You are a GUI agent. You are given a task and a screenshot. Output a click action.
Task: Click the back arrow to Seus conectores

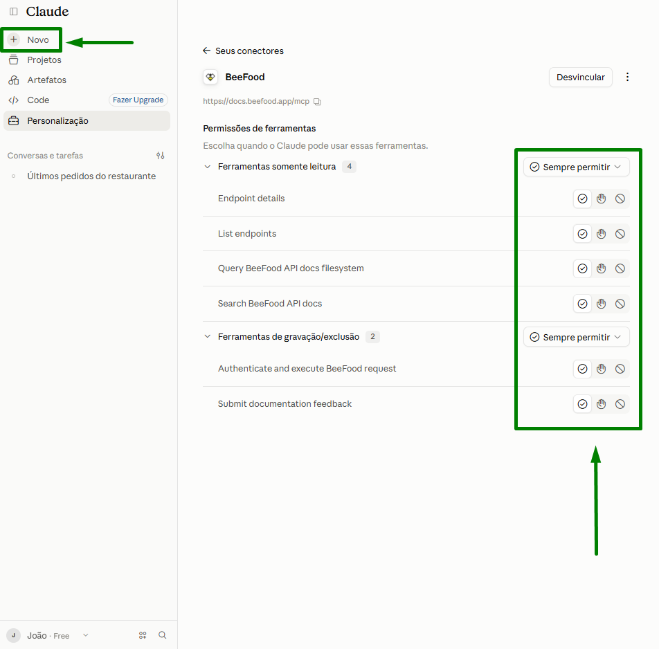point(206,51)
